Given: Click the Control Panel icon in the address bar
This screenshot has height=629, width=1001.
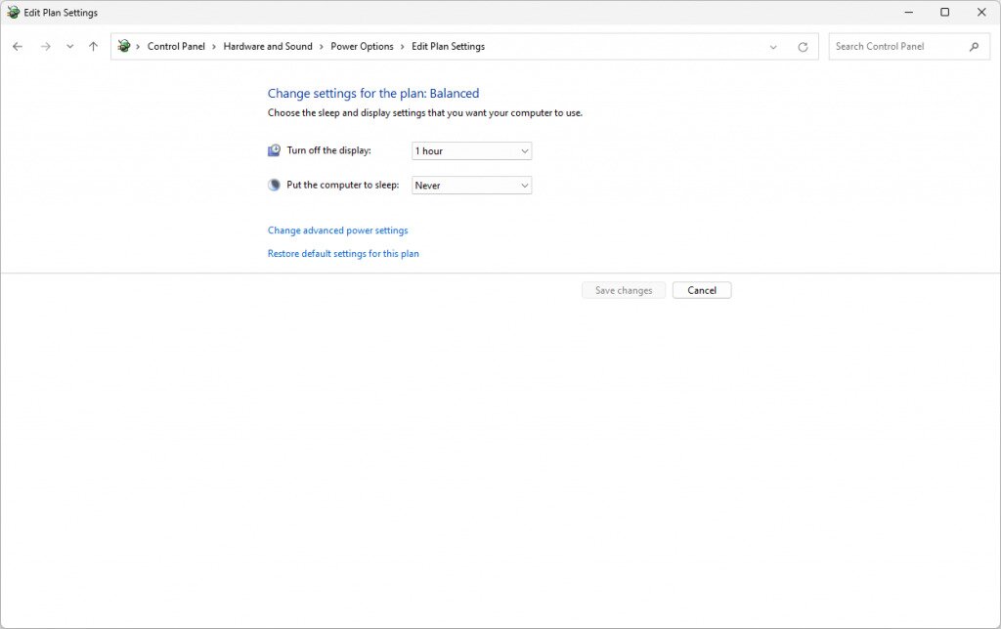Looking at the screenshot, I should click(124, 46).
